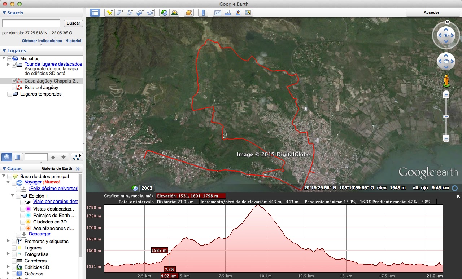Add a path from toolbar
The height and width of the screenshot is (279, 462).
point(130,13)
